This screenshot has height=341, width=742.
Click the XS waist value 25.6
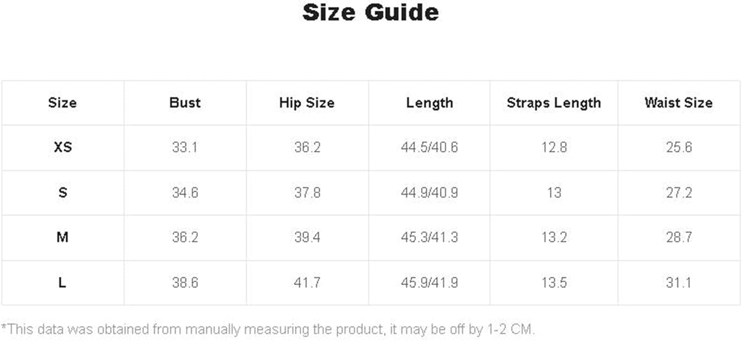click(x=679, y=147)
